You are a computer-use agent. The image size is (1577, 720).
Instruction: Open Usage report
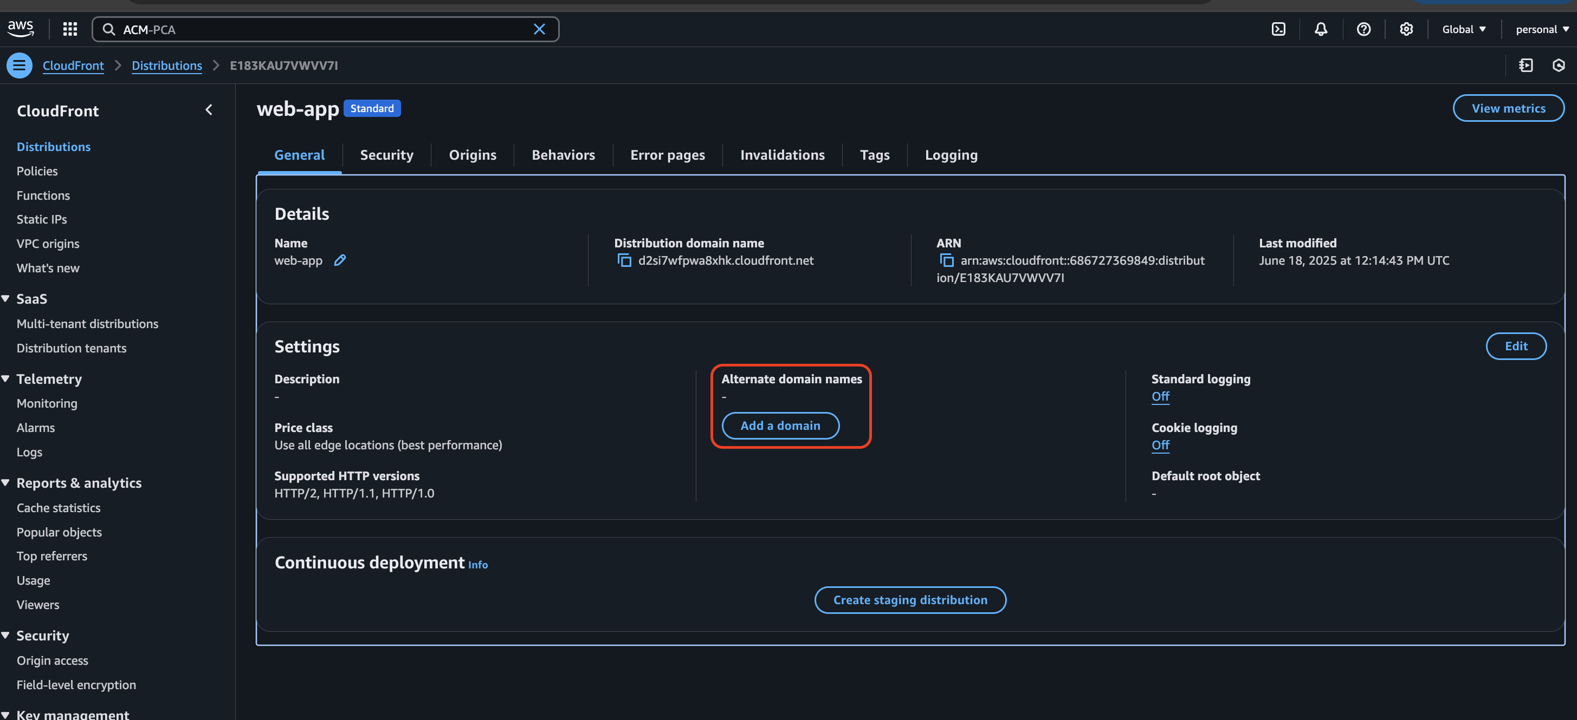tap(33, 580)
